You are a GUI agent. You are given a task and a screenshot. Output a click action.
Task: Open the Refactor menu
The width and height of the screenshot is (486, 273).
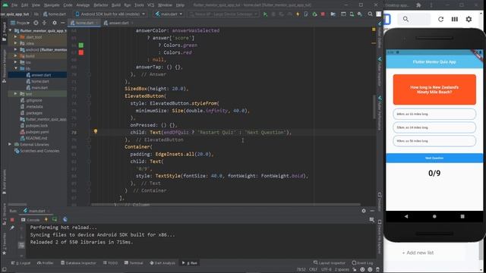coord(101,5)
